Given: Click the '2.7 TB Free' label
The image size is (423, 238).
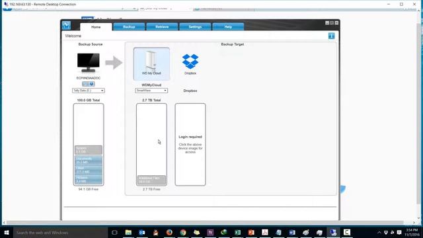Looking at the screenshot, I should (151, 189).
